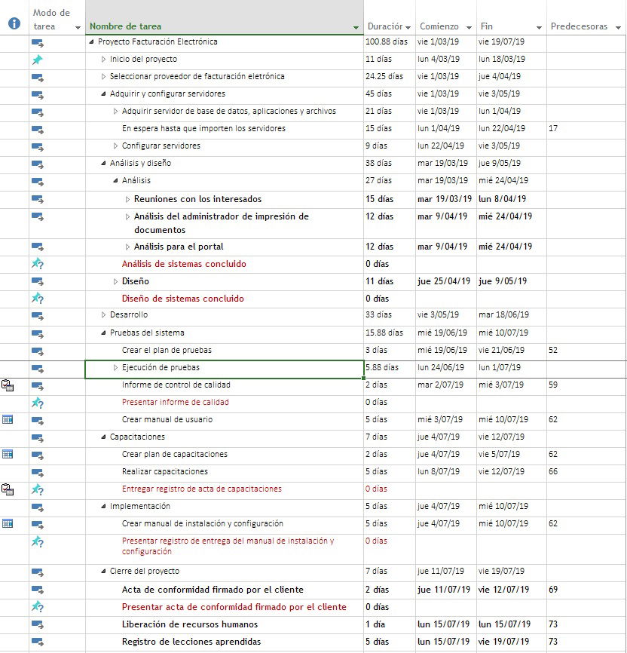Screen dimensions: 627x653
Task: Click the manually scheduled pin icon for Inicio del proyecto
Action: tap(38, 60)
